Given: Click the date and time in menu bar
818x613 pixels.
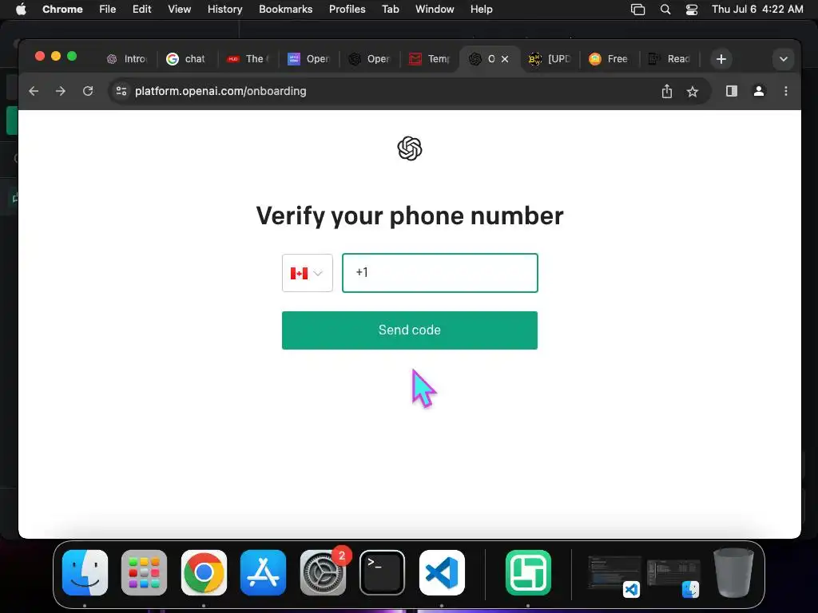Looking at the screenshot, I should (757, 10).
